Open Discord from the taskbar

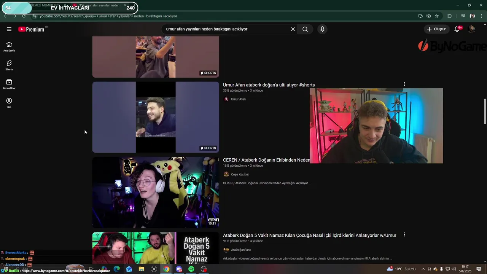point(179,269)
